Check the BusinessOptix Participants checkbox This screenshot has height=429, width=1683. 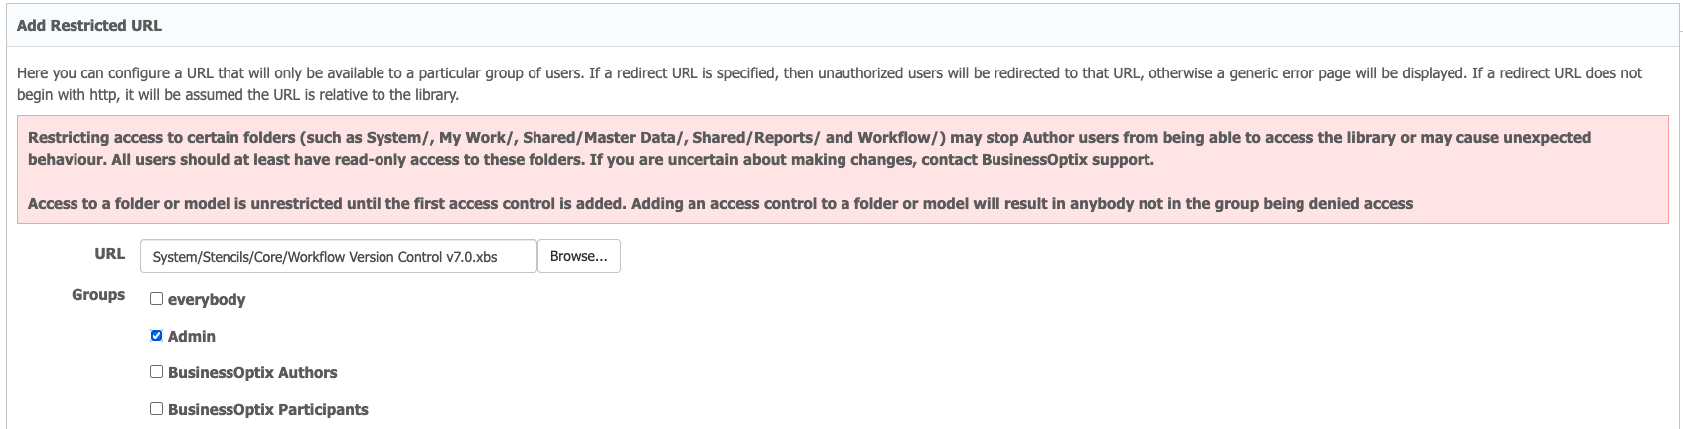coord(156,409)
